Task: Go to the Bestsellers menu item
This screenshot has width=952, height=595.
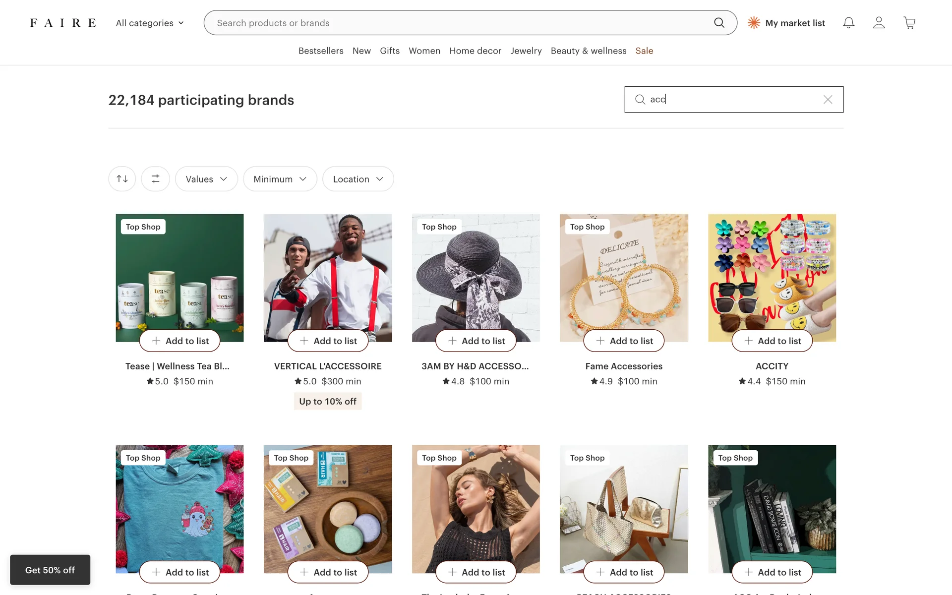Action: pos(321,51)
